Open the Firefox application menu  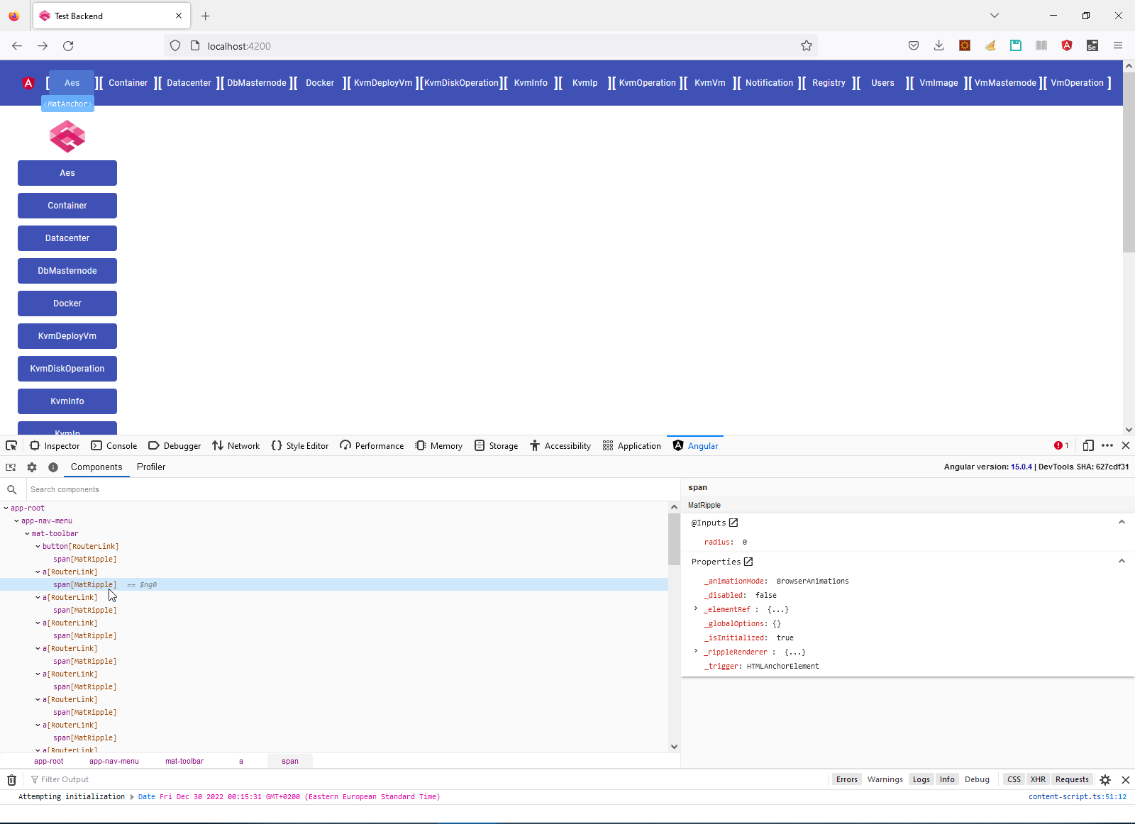(x=1118, y=45)
